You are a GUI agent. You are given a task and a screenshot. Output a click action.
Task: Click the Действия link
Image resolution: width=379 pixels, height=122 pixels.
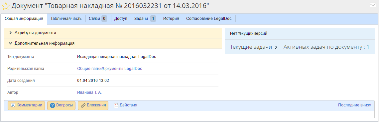tap(128, 105)
